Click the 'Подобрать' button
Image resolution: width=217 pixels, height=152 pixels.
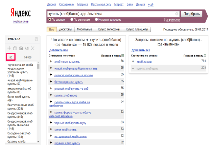click(192, 14)
